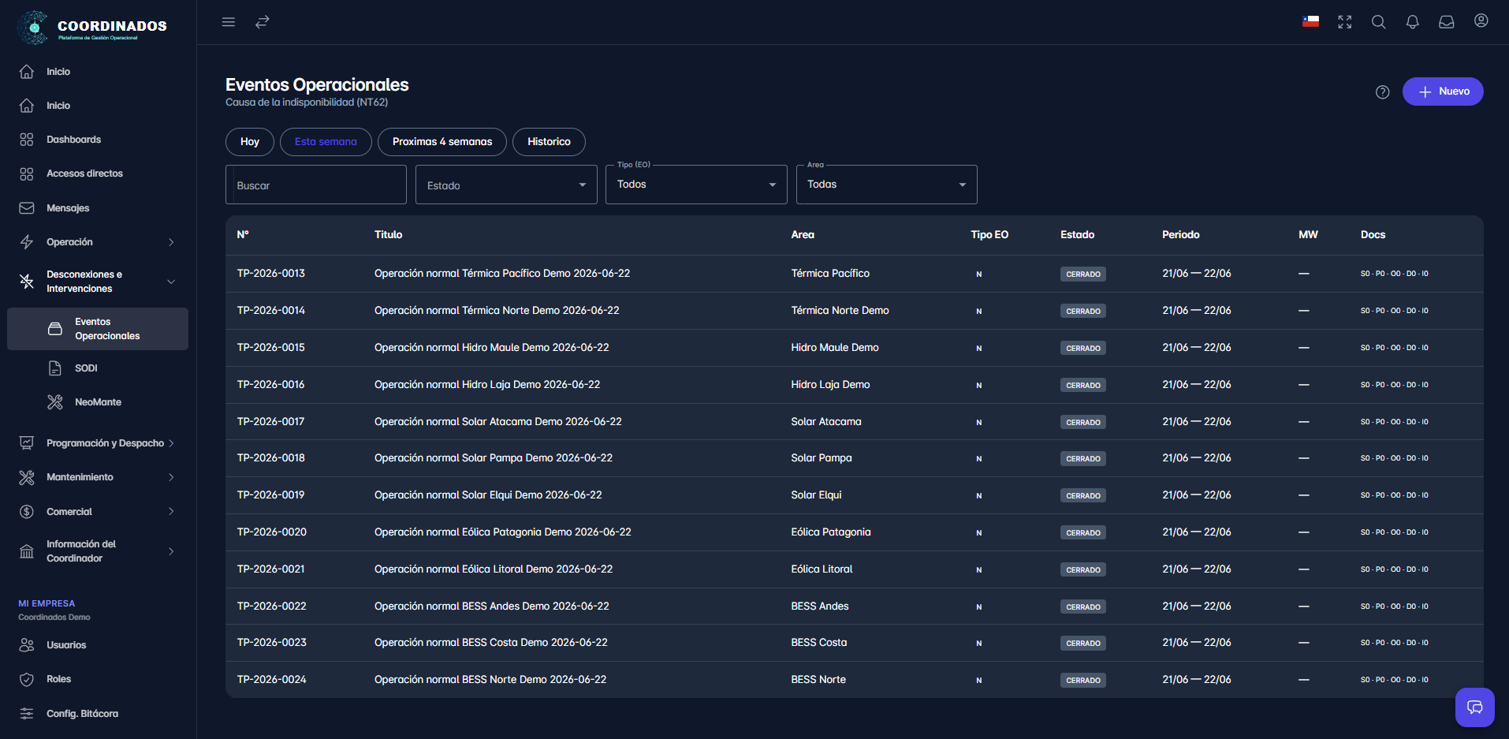Click the Roles shield icon
Viewport: 1509px width, 739px height.
(27, 679)
